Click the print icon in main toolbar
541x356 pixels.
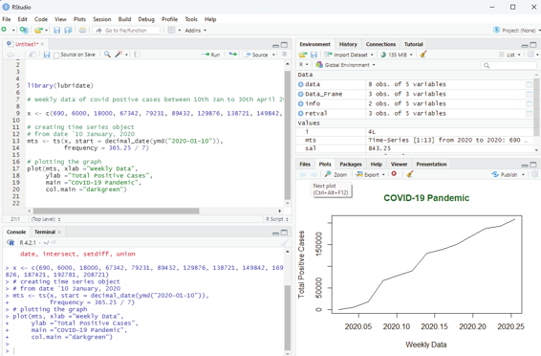click(x=82, y=30)
